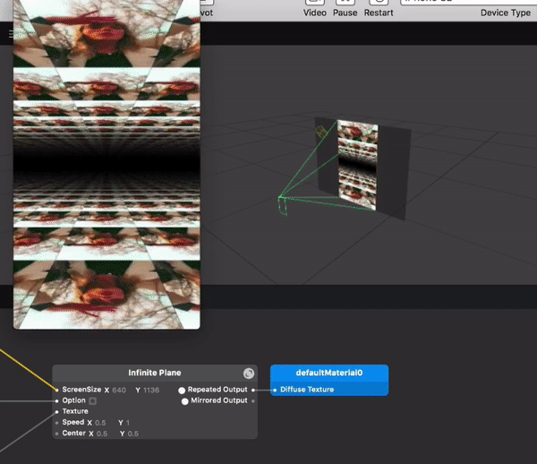
Task: Edit the ScreenSize Y value 1136
Action: [151, 390]
